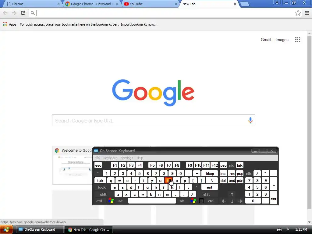Click the Import bookmarks now link
Viewport: 312px width, 234px height.
point(139,24)
